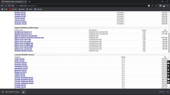The image size is (170, 95).
Task: Start recording with the overlay record button
Action: (x=168, y=66)
